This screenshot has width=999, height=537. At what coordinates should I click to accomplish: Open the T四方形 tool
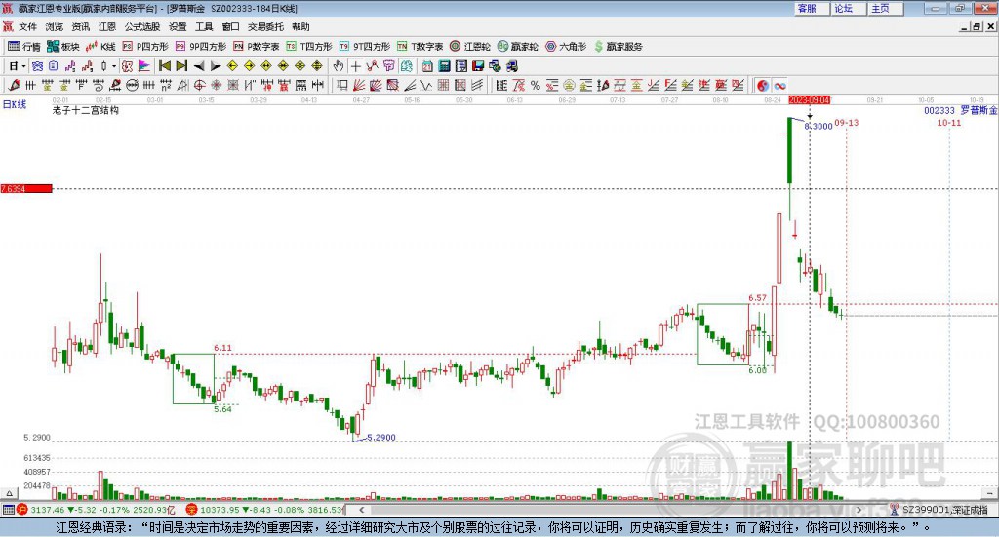coord(309,47)
